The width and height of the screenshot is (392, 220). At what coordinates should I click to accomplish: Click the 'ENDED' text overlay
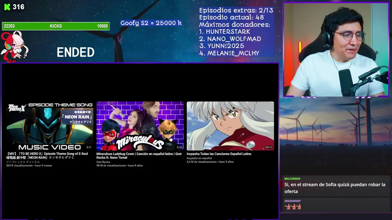(x=76, y=53)
